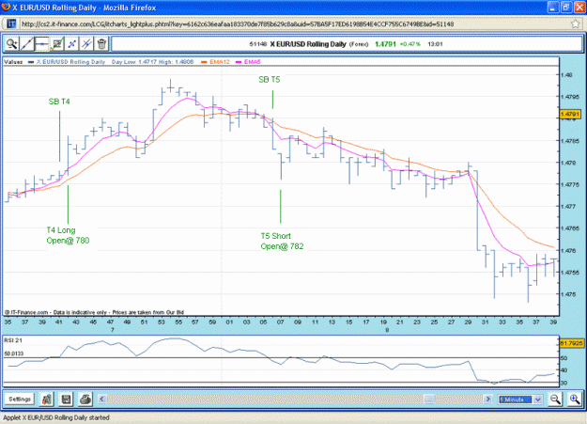Click the IT-Finance.com data disclaimer text
The image size is (587, 424).
(x=94, y=312)
